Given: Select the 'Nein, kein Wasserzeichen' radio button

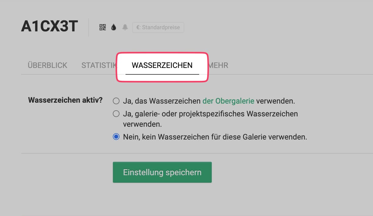Looking at the screenshot, I should (116, 137).
